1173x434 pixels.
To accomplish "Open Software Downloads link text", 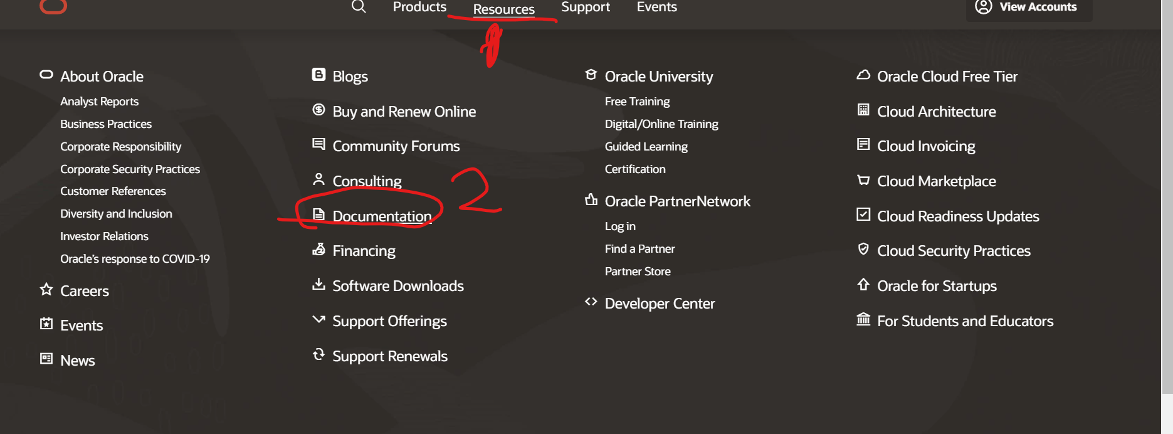I will [398, 286].
